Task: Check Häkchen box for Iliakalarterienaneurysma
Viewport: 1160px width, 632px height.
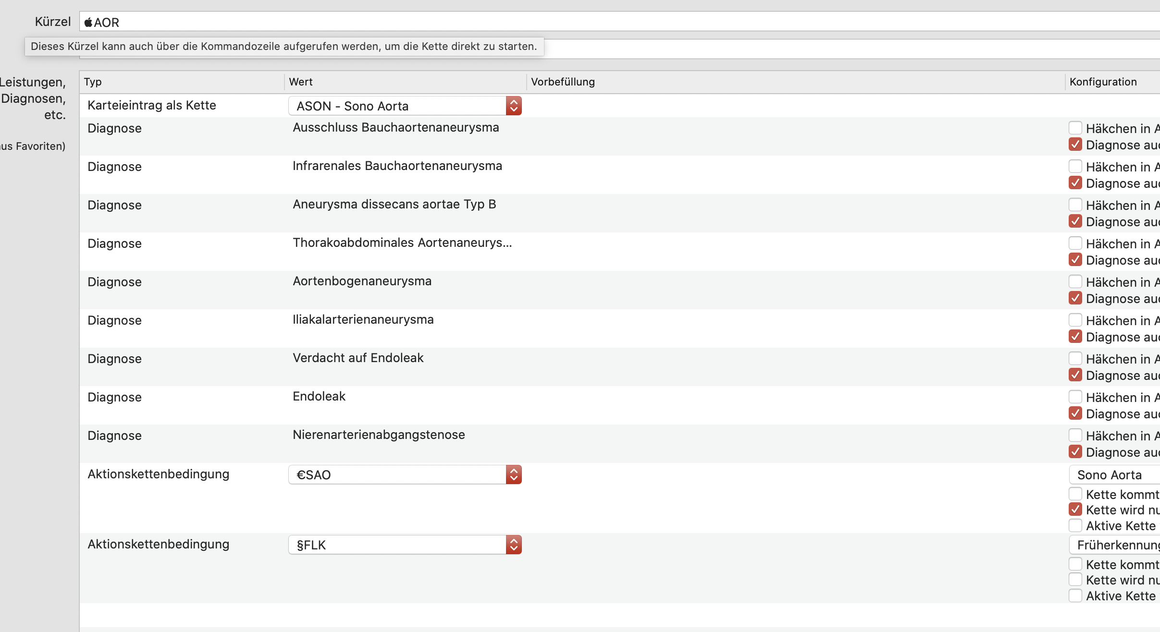Action: [x=1075, y=320]
